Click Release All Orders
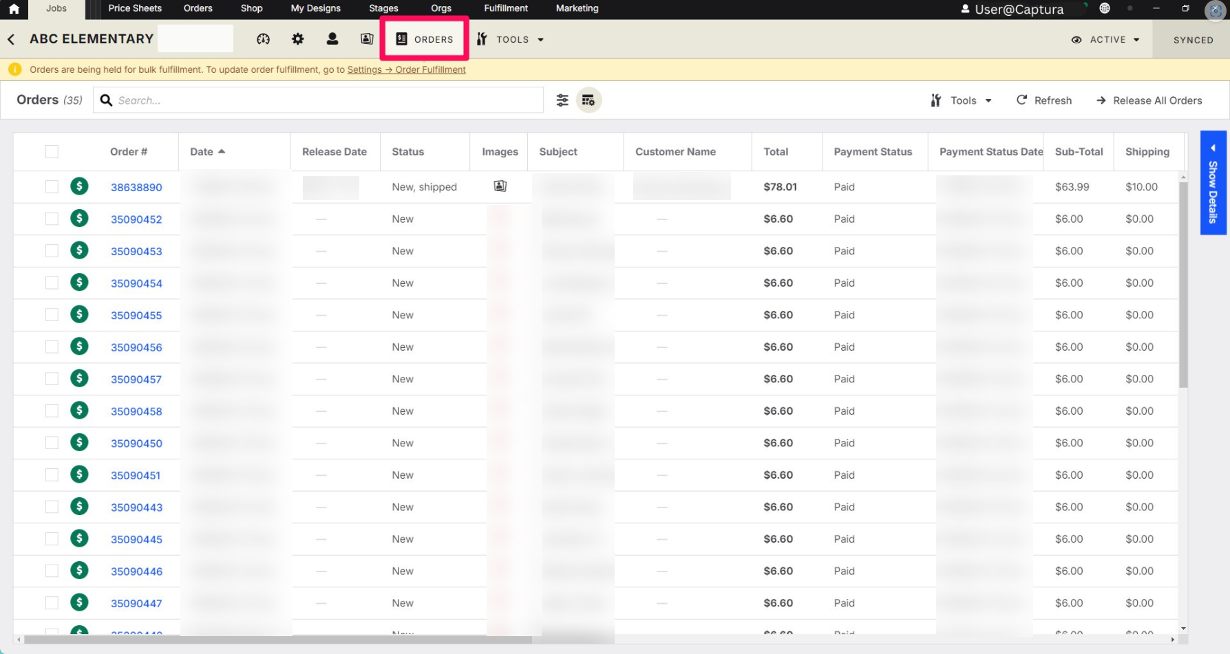Viewport: 1230px width, 654px height. (x=1149, y=100)
